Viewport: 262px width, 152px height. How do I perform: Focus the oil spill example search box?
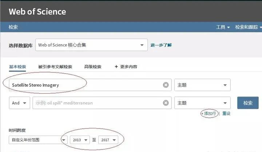pos(102,103)
